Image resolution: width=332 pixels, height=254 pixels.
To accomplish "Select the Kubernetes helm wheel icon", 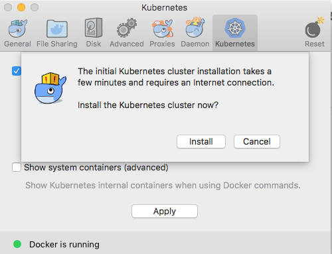I will (x=235, y=28).
